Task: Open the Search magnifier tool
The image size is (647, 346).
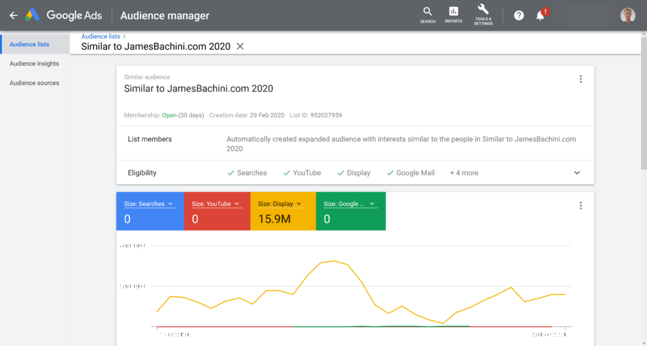Action: pos(428,15)
